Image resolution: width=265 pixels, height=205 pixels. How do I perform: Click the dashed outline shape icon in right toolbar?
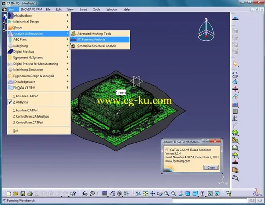(235, 178)
